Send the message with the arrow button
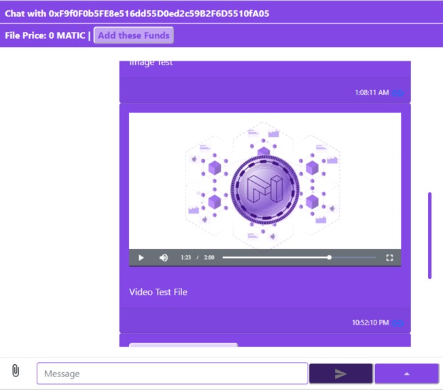 tap(340, 374)
